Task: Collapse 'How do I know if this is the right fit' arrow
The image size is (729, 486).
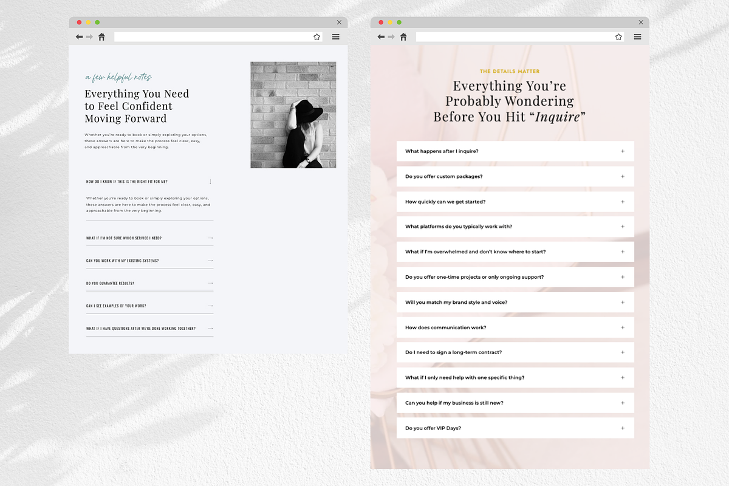Action: (x=210, y=182)
